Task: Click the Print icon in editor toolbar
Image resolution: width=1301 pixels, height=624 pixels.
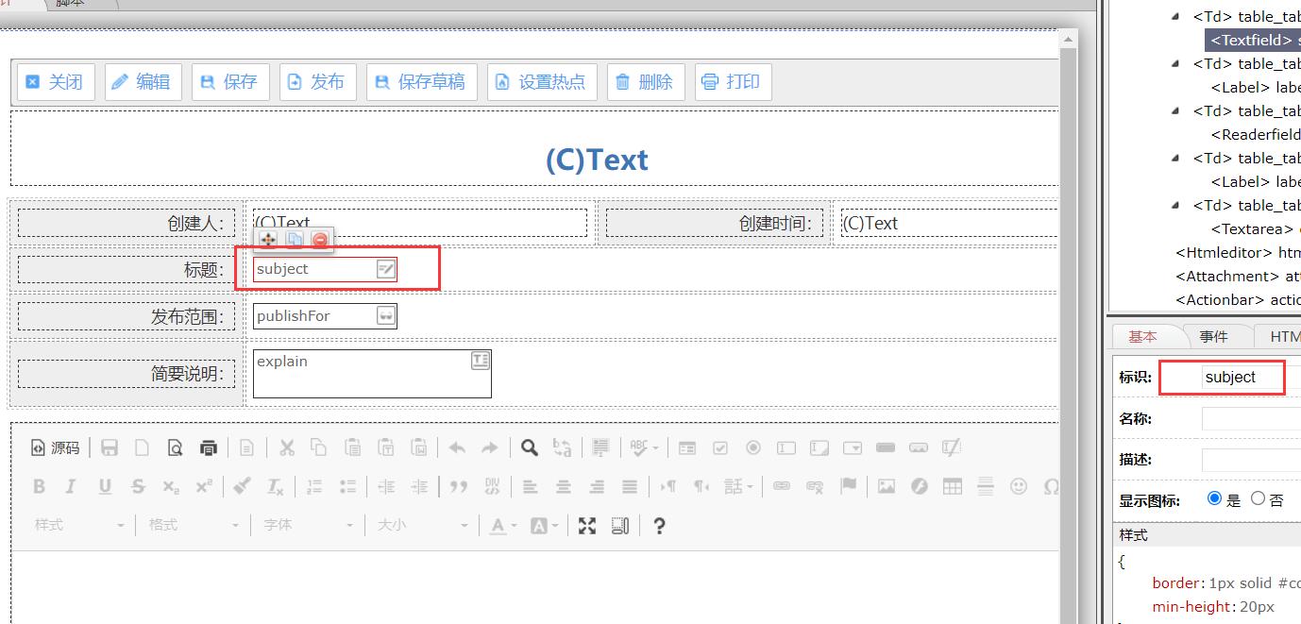Action: tap(209, 447)
